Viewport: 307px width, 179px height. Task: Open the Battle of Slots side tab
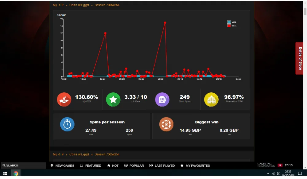[300, 58]
